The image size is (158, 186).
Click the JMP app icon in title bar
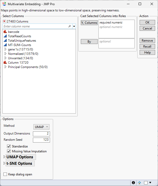click(4, 4)
